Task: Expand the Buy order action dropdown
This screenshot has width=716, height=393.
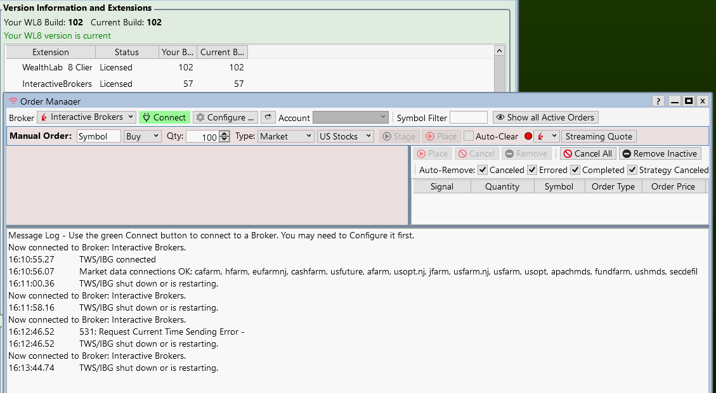Action: point(142,136)
